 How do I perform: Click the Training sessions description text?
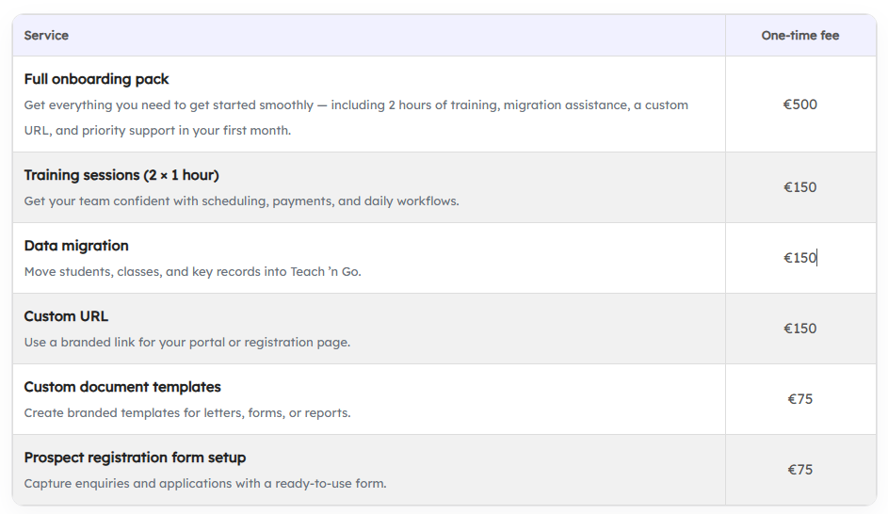pyautogui.click(x=242, y=201)
